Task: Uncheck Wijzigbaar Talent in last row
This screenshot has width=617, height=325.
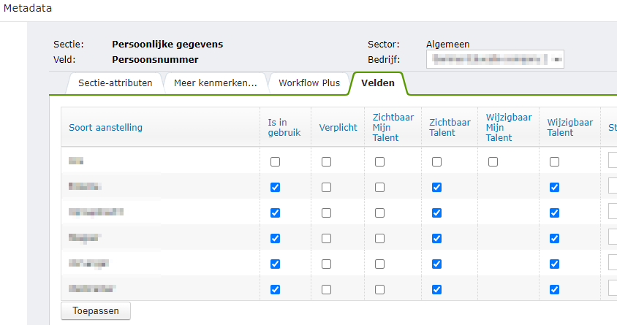Action: pos(554,289)
